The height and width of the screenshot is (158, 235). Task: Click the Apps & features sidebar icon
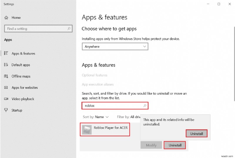pos(6,54)
